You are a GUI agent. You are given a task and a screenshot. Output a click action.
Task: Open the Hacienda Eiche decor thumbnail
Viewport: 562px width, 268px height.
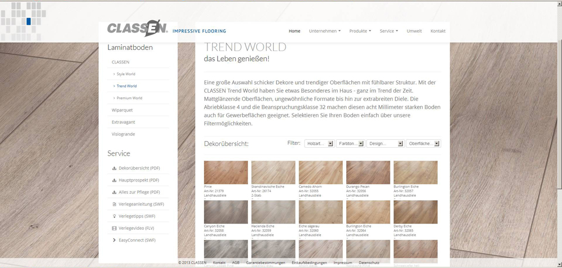click(273, 212)
